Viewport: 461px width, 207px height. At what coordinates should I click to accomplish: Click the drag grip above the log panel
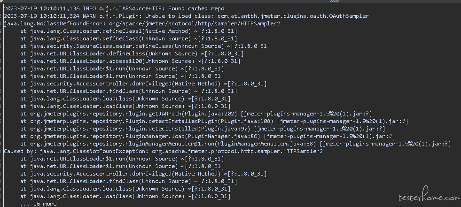(335, 1)
